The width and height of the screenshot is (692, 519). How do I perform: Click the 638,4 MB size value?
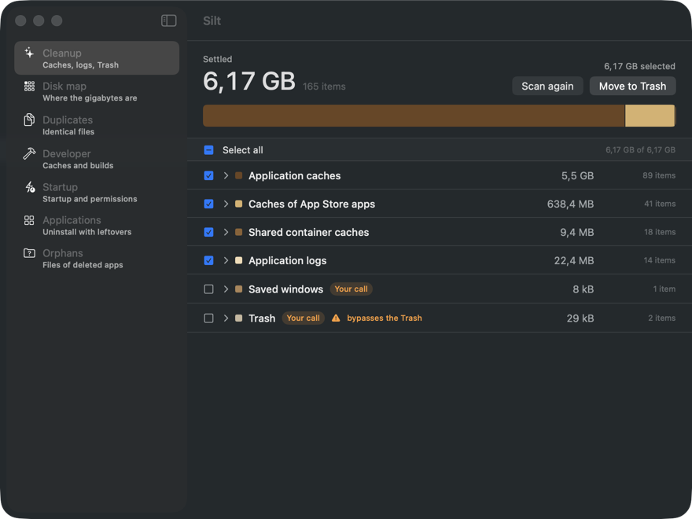[x=570, y=204]
